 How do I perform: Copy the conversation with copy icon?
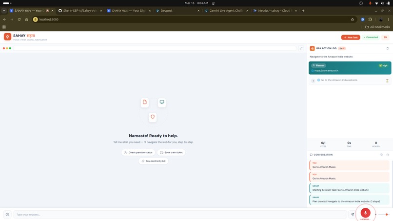tap(382, 155)
